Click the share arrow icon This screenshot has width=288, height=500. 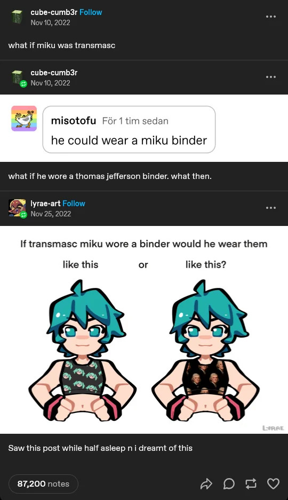(x=206, y=484)
